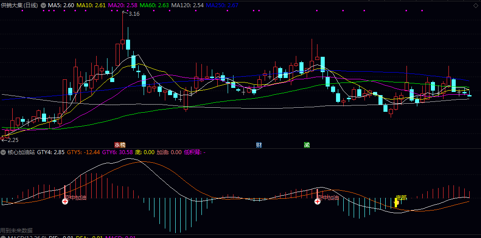This screenshot has height=238, width=481.
Task: Click the 3.16 highest price label
Action: click(x=134, y=14)
